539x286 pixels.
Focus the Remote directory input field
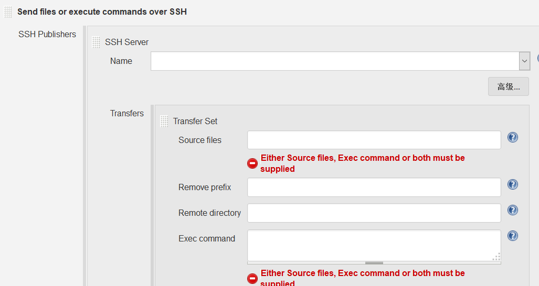pyautogui.click(x=374, y=213)
